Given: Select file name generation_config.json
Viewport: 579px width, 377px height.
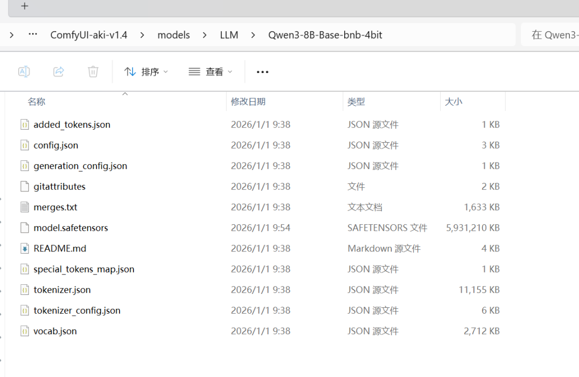Looking at the screenshot, I should [x=80, y=166].
